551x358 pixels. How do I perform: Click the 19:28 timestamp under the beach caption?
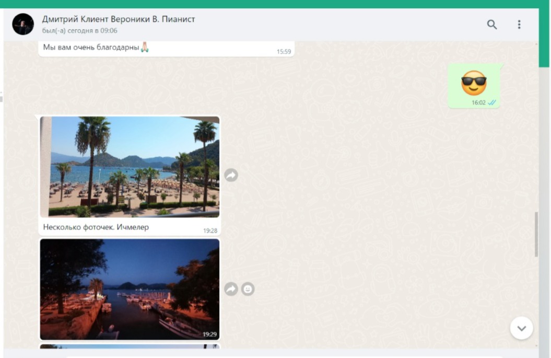click(210, 230)
